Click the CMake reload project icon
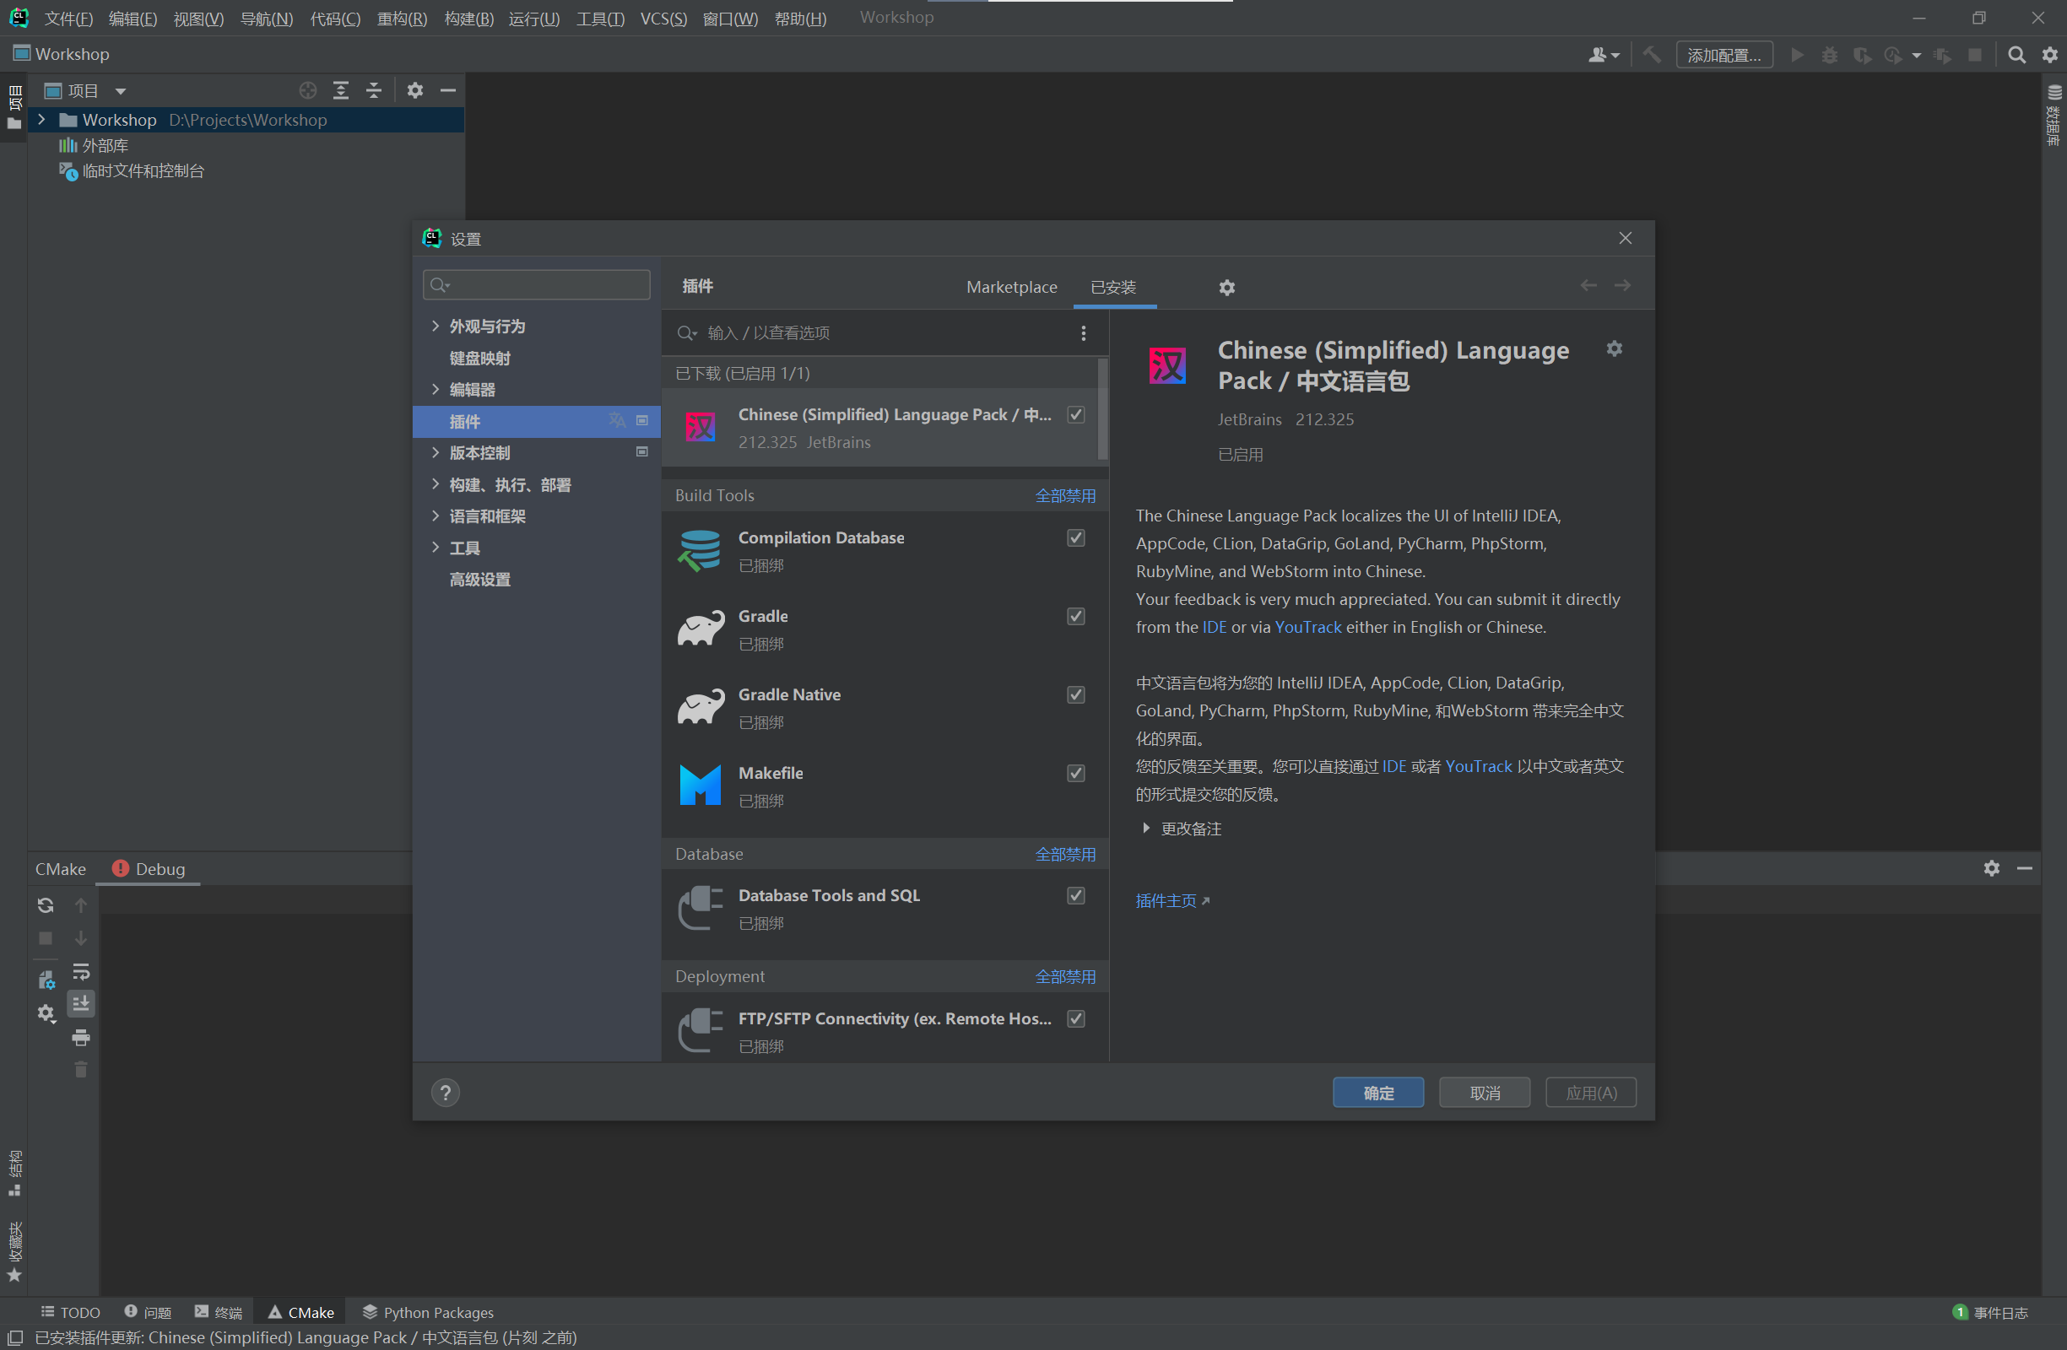Viewport: 2067px width, 1350px height. tap(46, 905)
